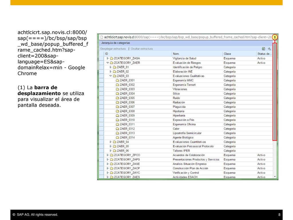Click the URL address bar text
The image size is (293, 220).
tap(188, 37)
